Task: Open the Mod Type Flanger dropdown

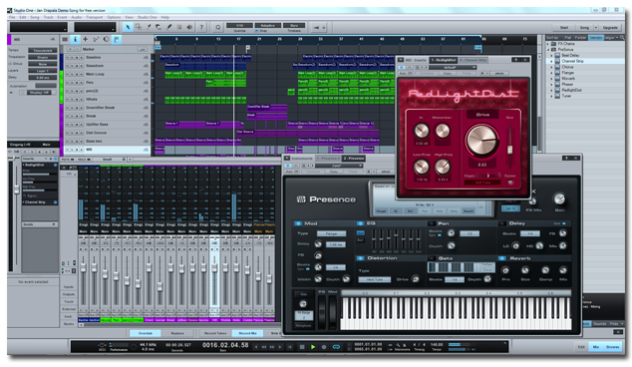Action: click(331, 233)
